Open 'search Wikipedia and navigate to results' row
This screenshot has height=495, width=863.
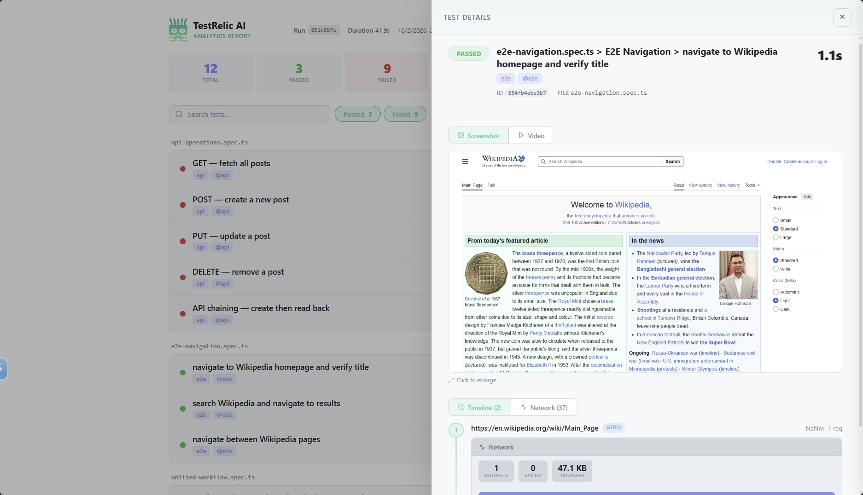(300, 409)
